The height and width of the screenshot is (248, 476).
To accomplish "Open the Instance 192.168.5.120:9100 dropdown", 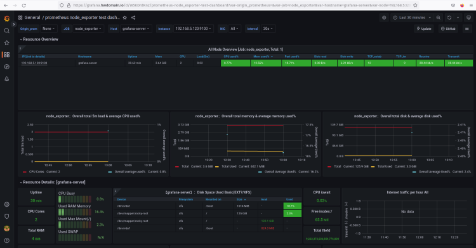I will 194,29.
